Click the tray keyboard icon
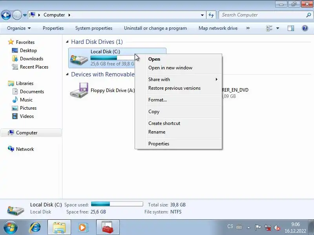 (x=239, y=227)
